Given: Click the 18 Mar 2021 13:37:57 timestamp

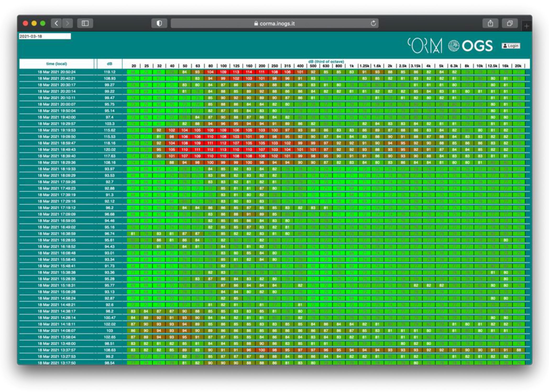Looking at the screenshot, I should tap(56, 350).
